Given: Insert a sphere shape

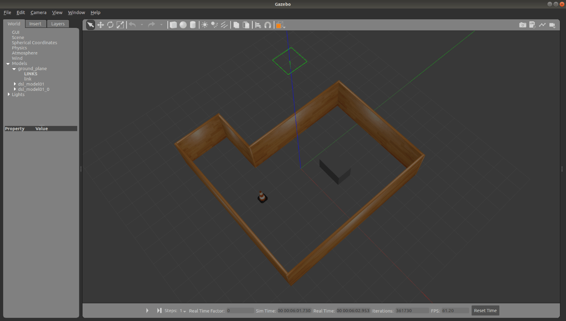Looking at the screenshot, I should tap(183, 25).
